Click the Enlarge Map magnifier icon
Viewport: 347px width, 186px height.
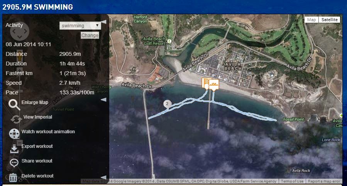[14, 104]
